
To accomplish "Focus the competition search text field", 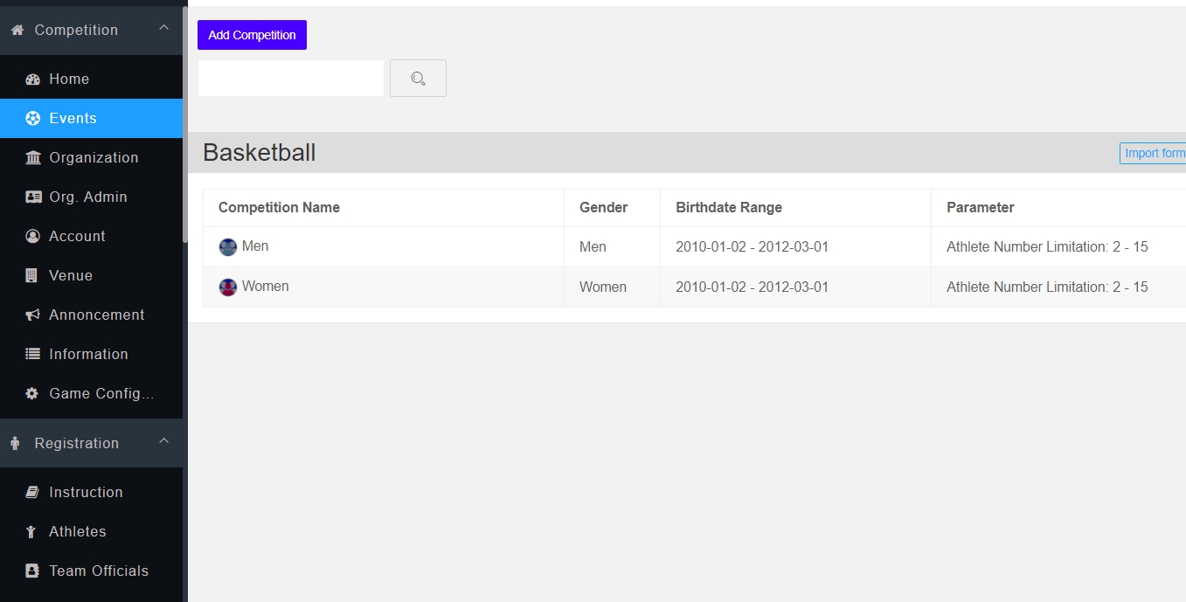I will [291, 79].
